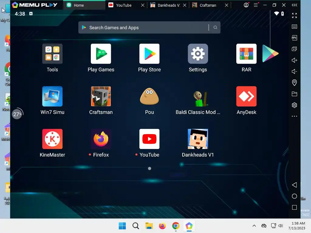
Task: Open the YouTube app icon
Action: pyautogui.click(x=149, y=139)
